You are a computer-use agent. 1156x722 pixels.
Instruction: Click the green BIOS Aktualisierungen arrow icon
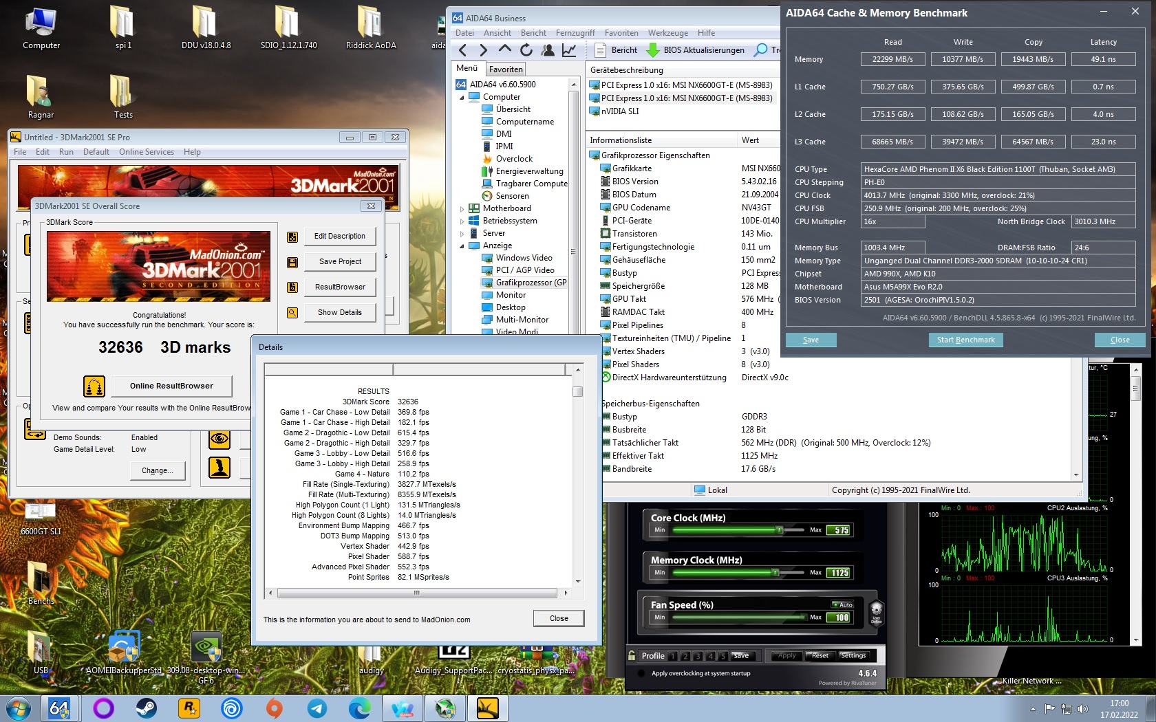tap(652, 50)
